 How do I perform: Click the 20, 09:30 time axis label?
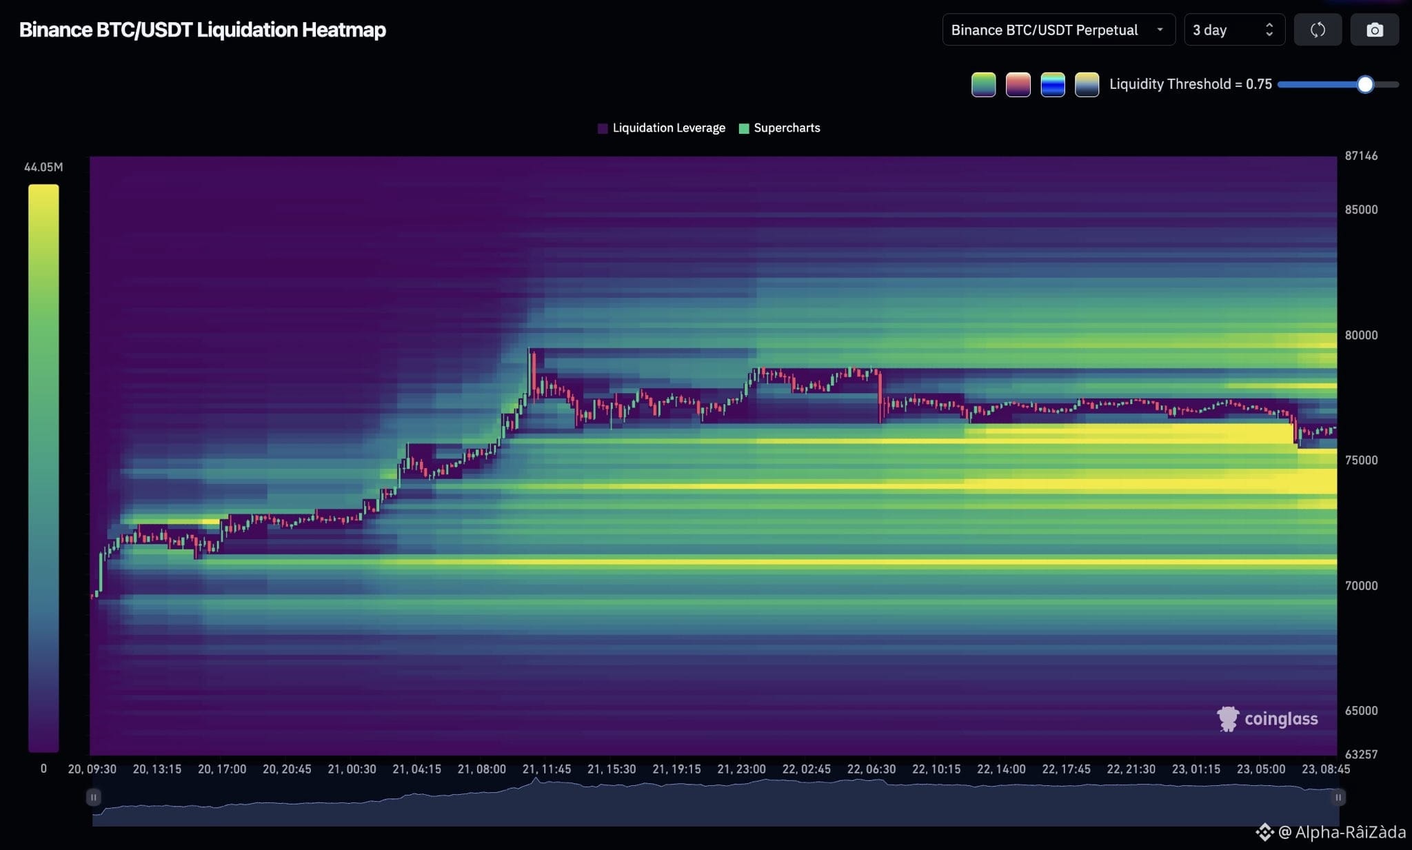point(92,769)
